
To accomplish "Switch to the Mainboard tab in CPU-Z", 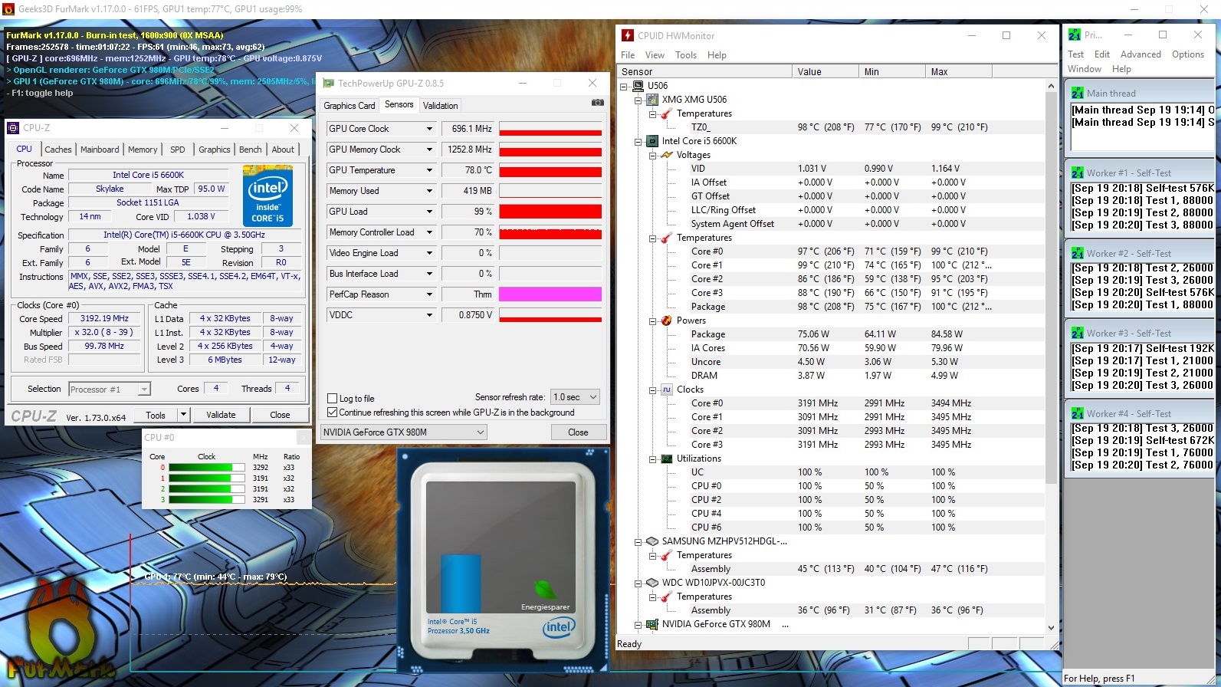I will pos(100,150).
